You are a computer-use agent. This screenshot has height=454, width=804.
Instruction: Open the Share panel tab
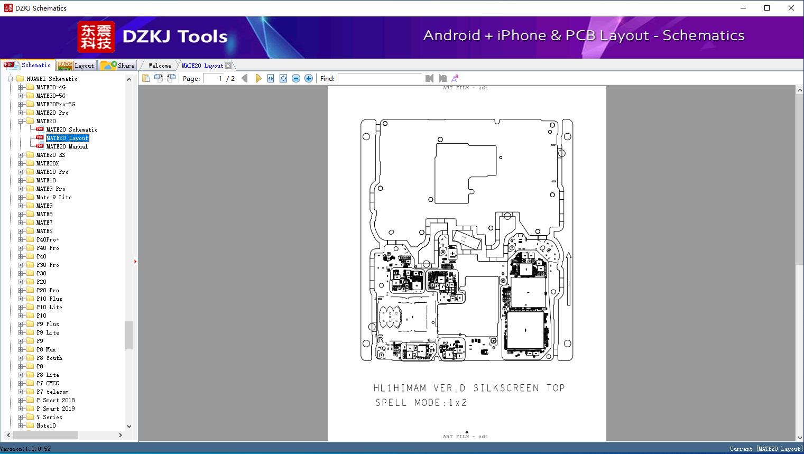(117, 66)
